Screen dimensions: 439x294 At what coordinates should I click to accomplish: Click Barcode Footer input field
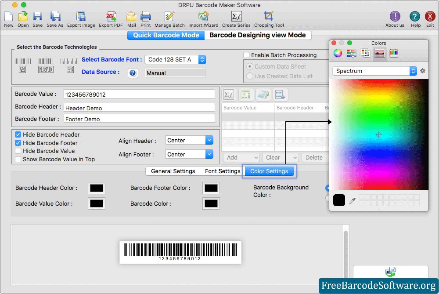click(x=139, y=119)
